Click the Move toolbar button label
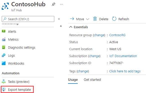The height and width of the screenshot is (93, 146). (80, 19)
